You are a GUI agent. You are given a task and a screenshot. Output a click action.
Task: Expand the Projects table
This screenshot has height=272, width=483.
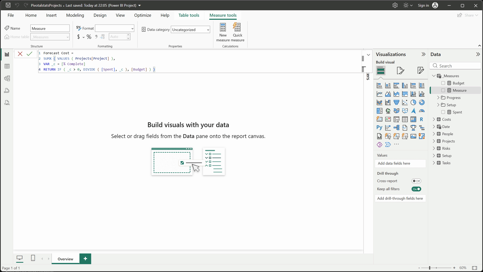pos(434,141)
